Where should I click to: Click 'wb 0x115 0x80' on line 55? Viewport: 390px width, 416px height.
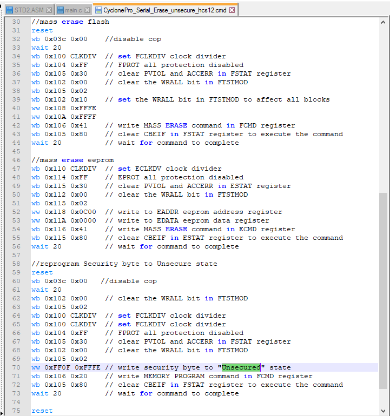tap(60, 238)
